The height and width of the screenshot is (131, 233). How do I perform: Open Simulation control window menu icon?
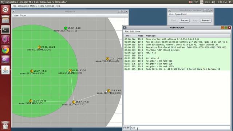tap(169, 10)
